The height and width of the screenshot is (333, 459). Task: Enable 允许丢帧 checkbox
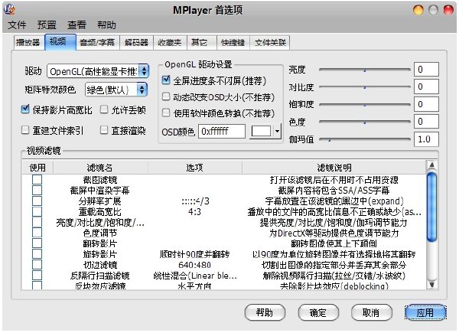click(x=104, y=109)
